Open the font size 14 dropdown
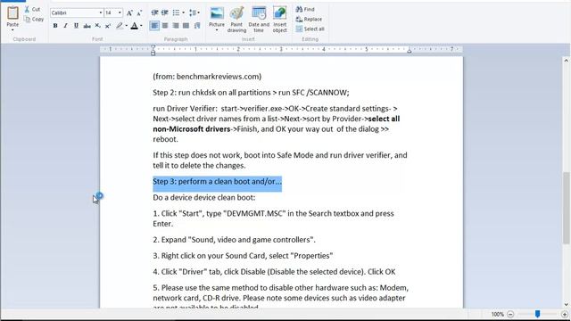 tap(120, 13)
